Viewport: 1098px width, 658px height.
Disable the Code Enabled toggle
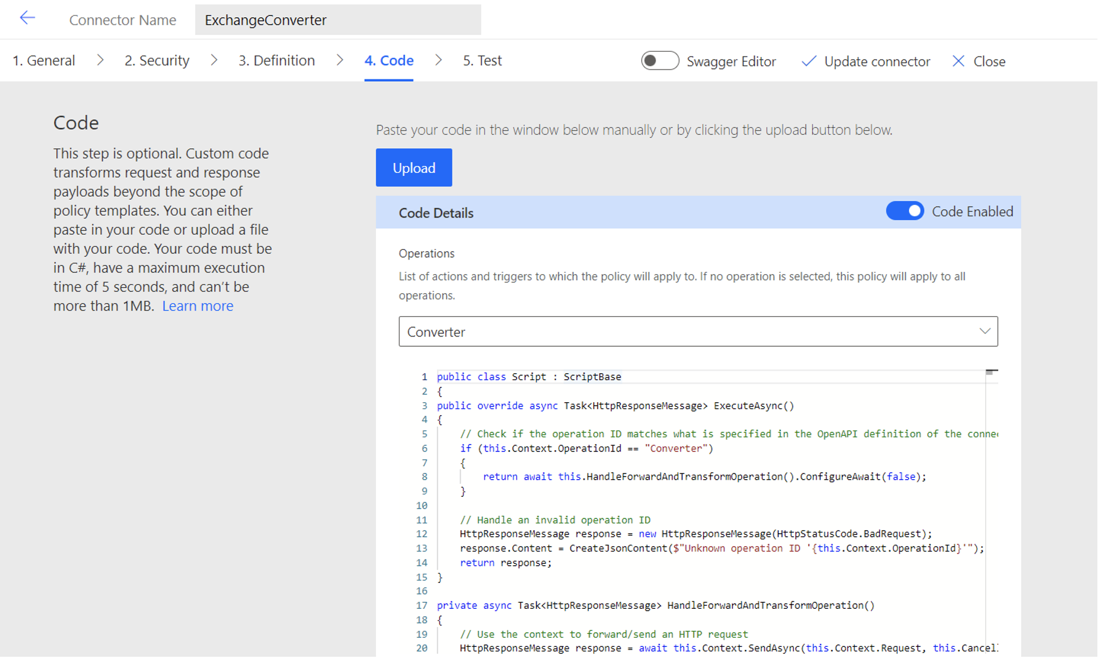[905, 211]
